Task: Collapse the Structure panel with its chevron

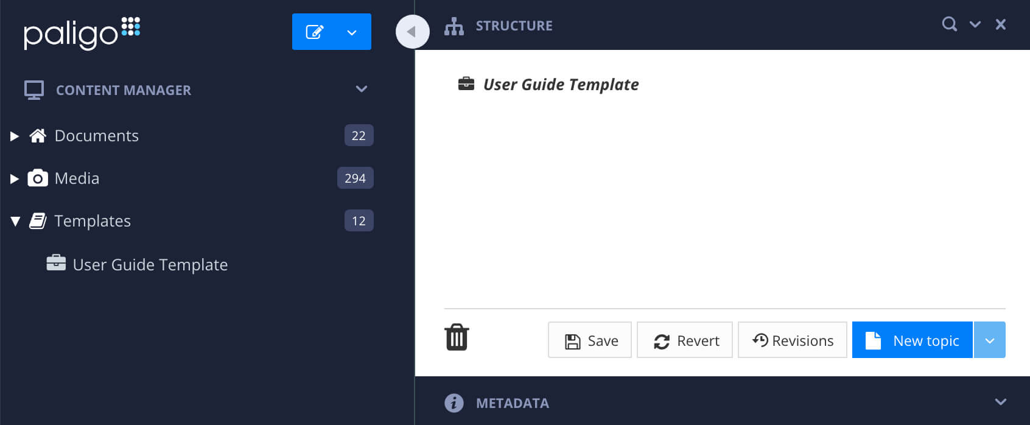Action: [975, 24]
